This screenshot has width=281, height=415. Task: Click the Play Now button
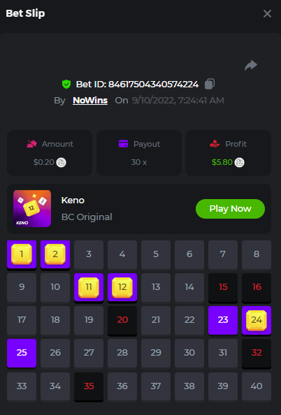(x=230, y=209)
